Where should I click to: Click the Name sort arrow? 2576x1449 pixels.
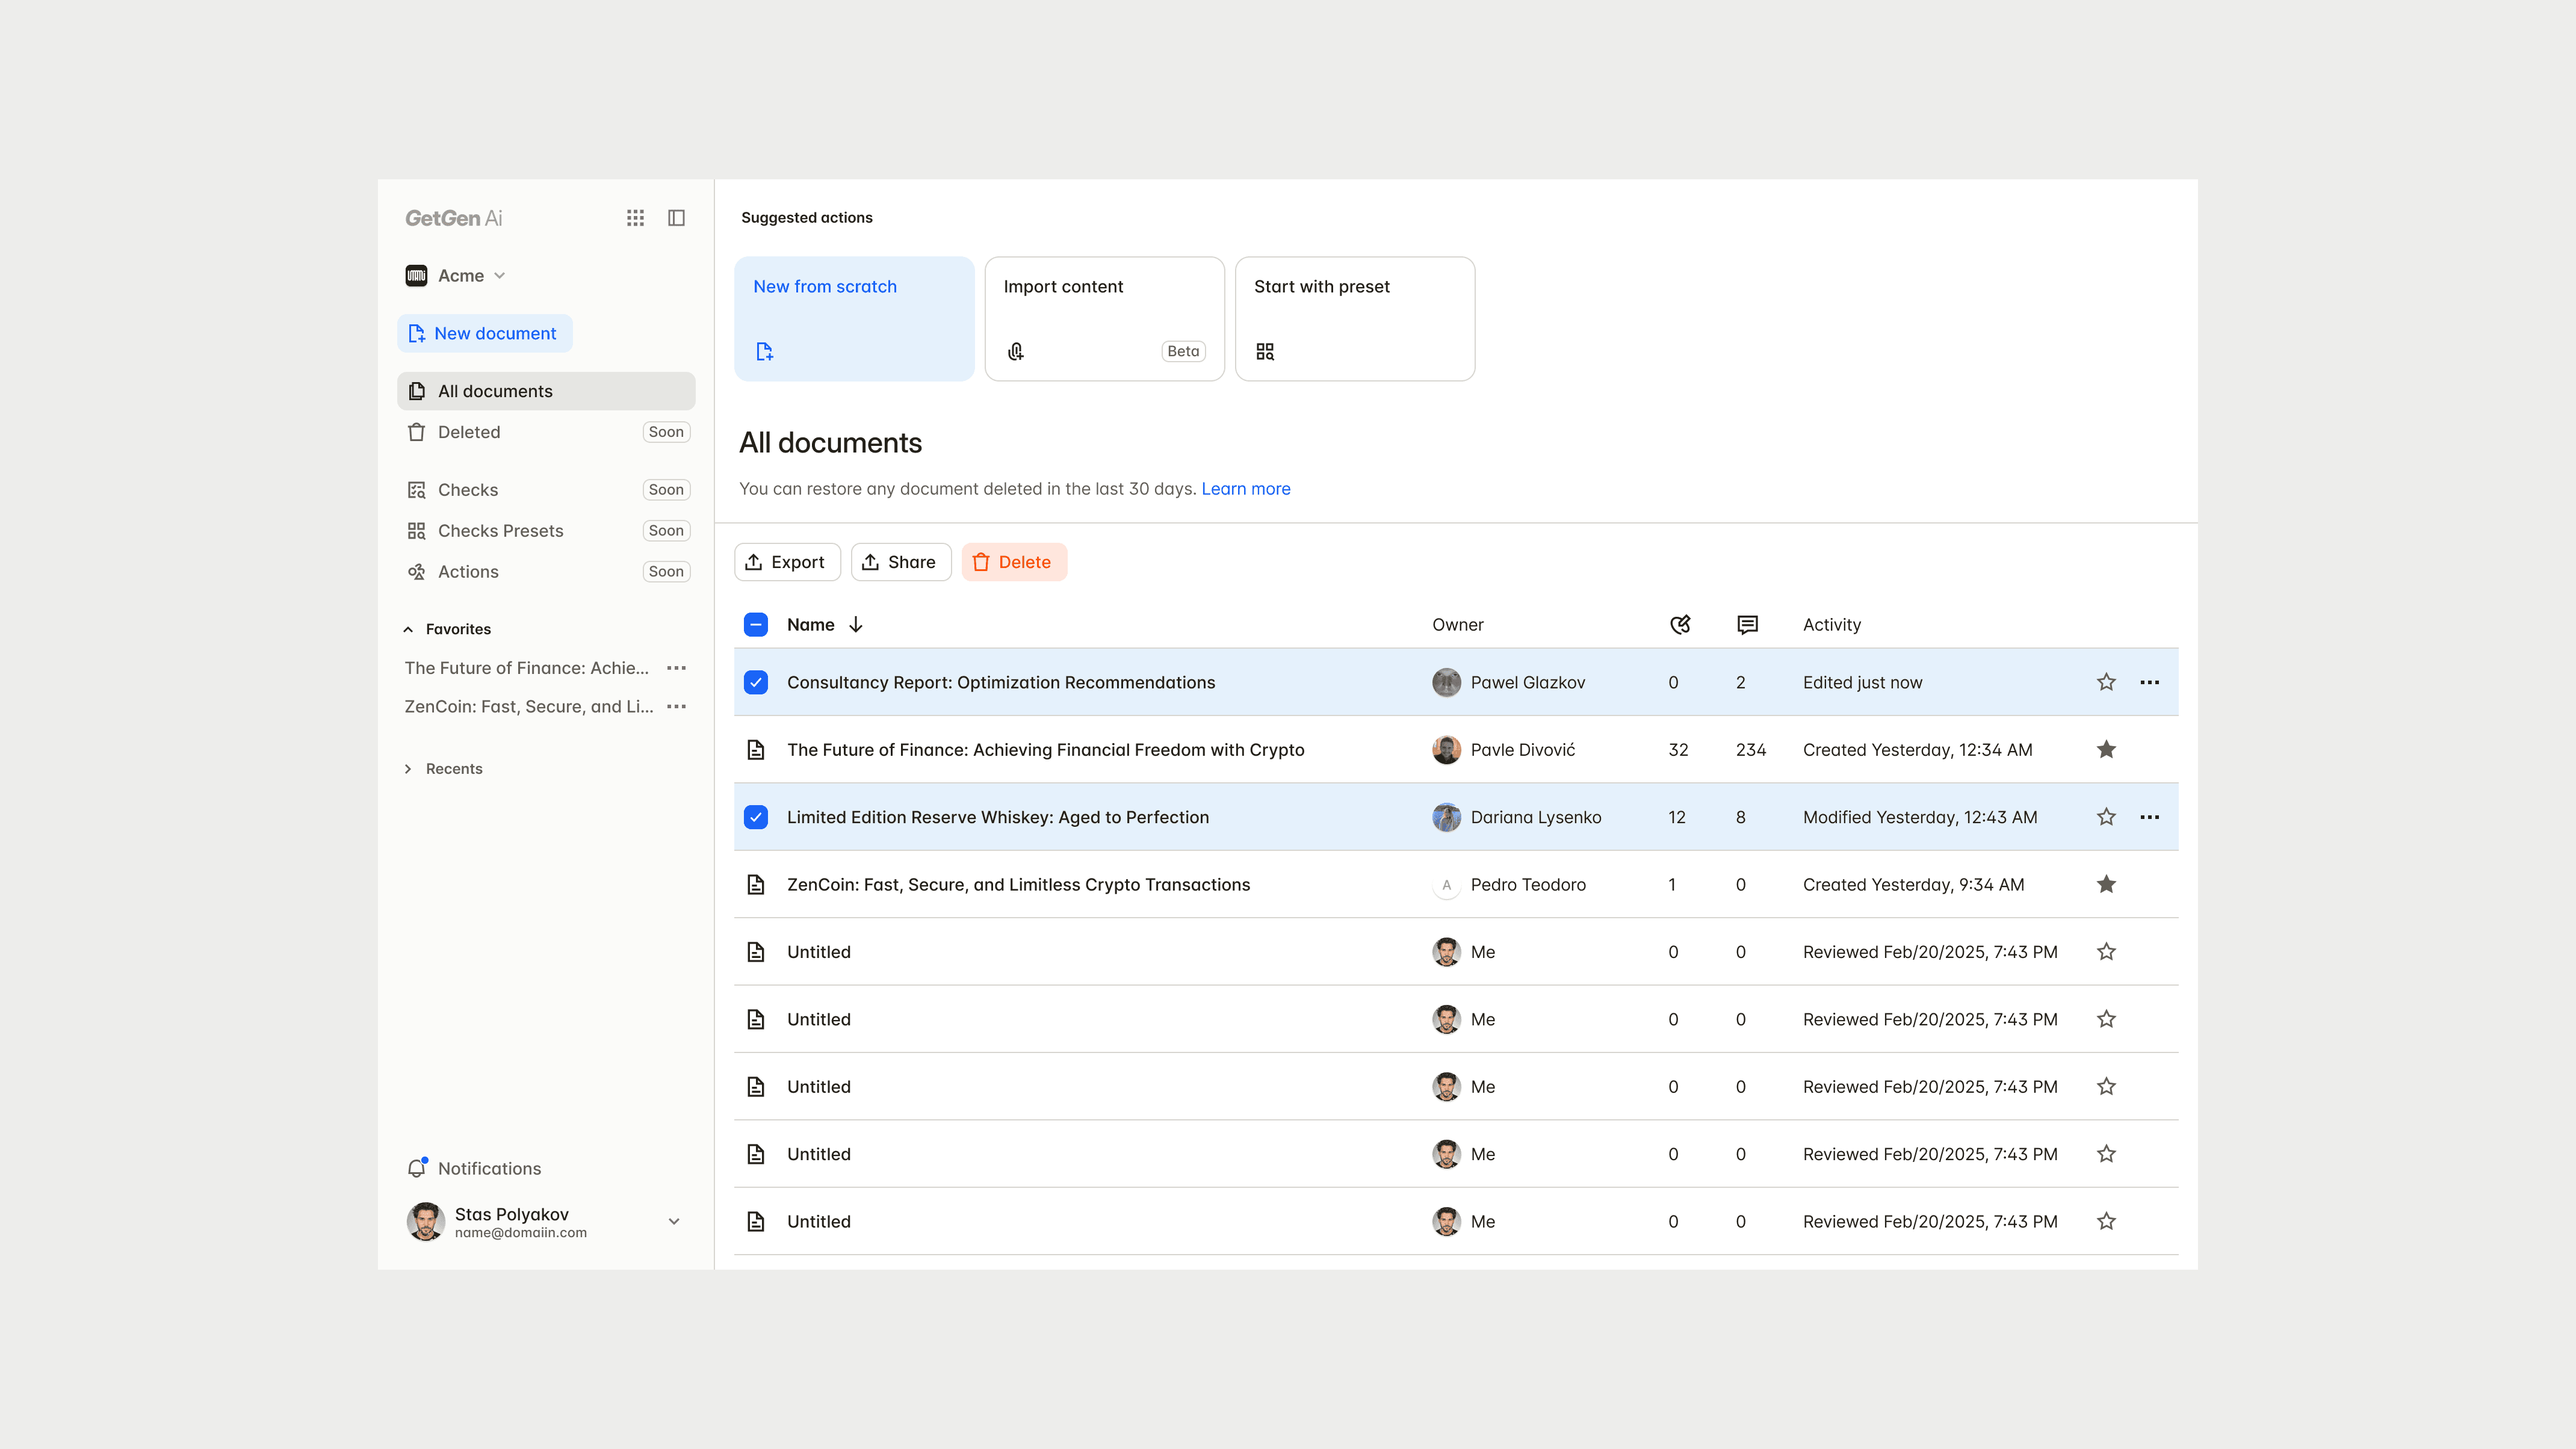click(856, 624)
